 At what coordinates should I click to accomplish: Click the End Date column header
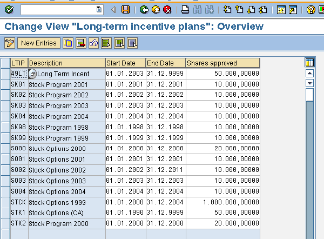click(x=166, y=63)
